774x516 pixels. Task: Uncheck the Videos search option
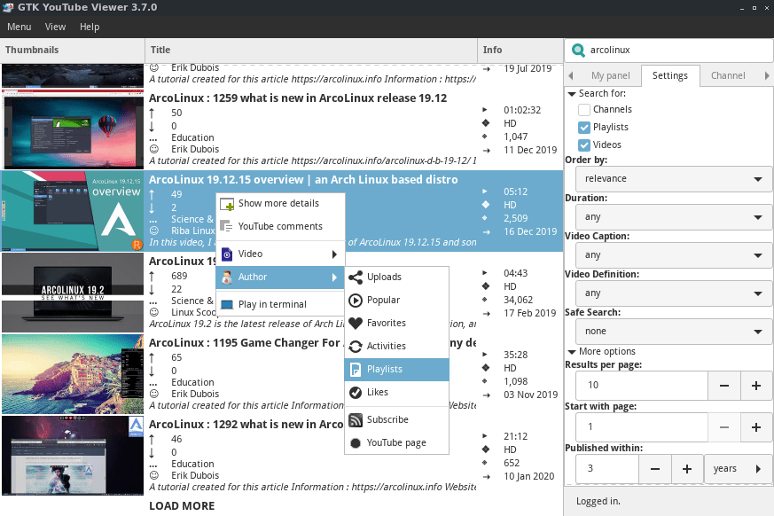[x=584, y=145]
